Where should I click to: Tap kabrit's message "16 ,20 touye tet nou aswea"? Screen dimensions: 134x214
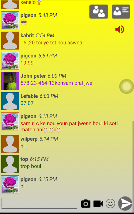(51, 43)
